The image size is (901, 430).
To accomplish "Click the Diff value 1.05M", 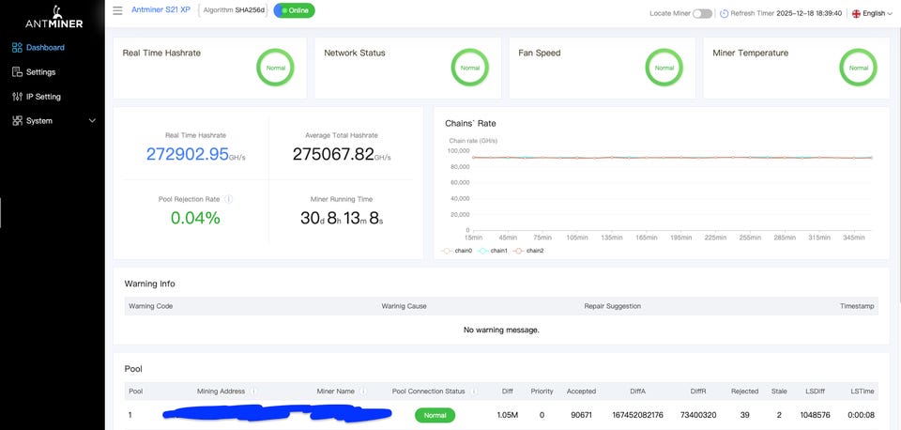I will pyautogui.click(x=508, y=415).
